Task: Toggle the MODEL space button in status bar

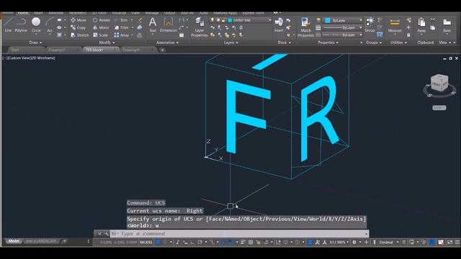Action: 146,242
